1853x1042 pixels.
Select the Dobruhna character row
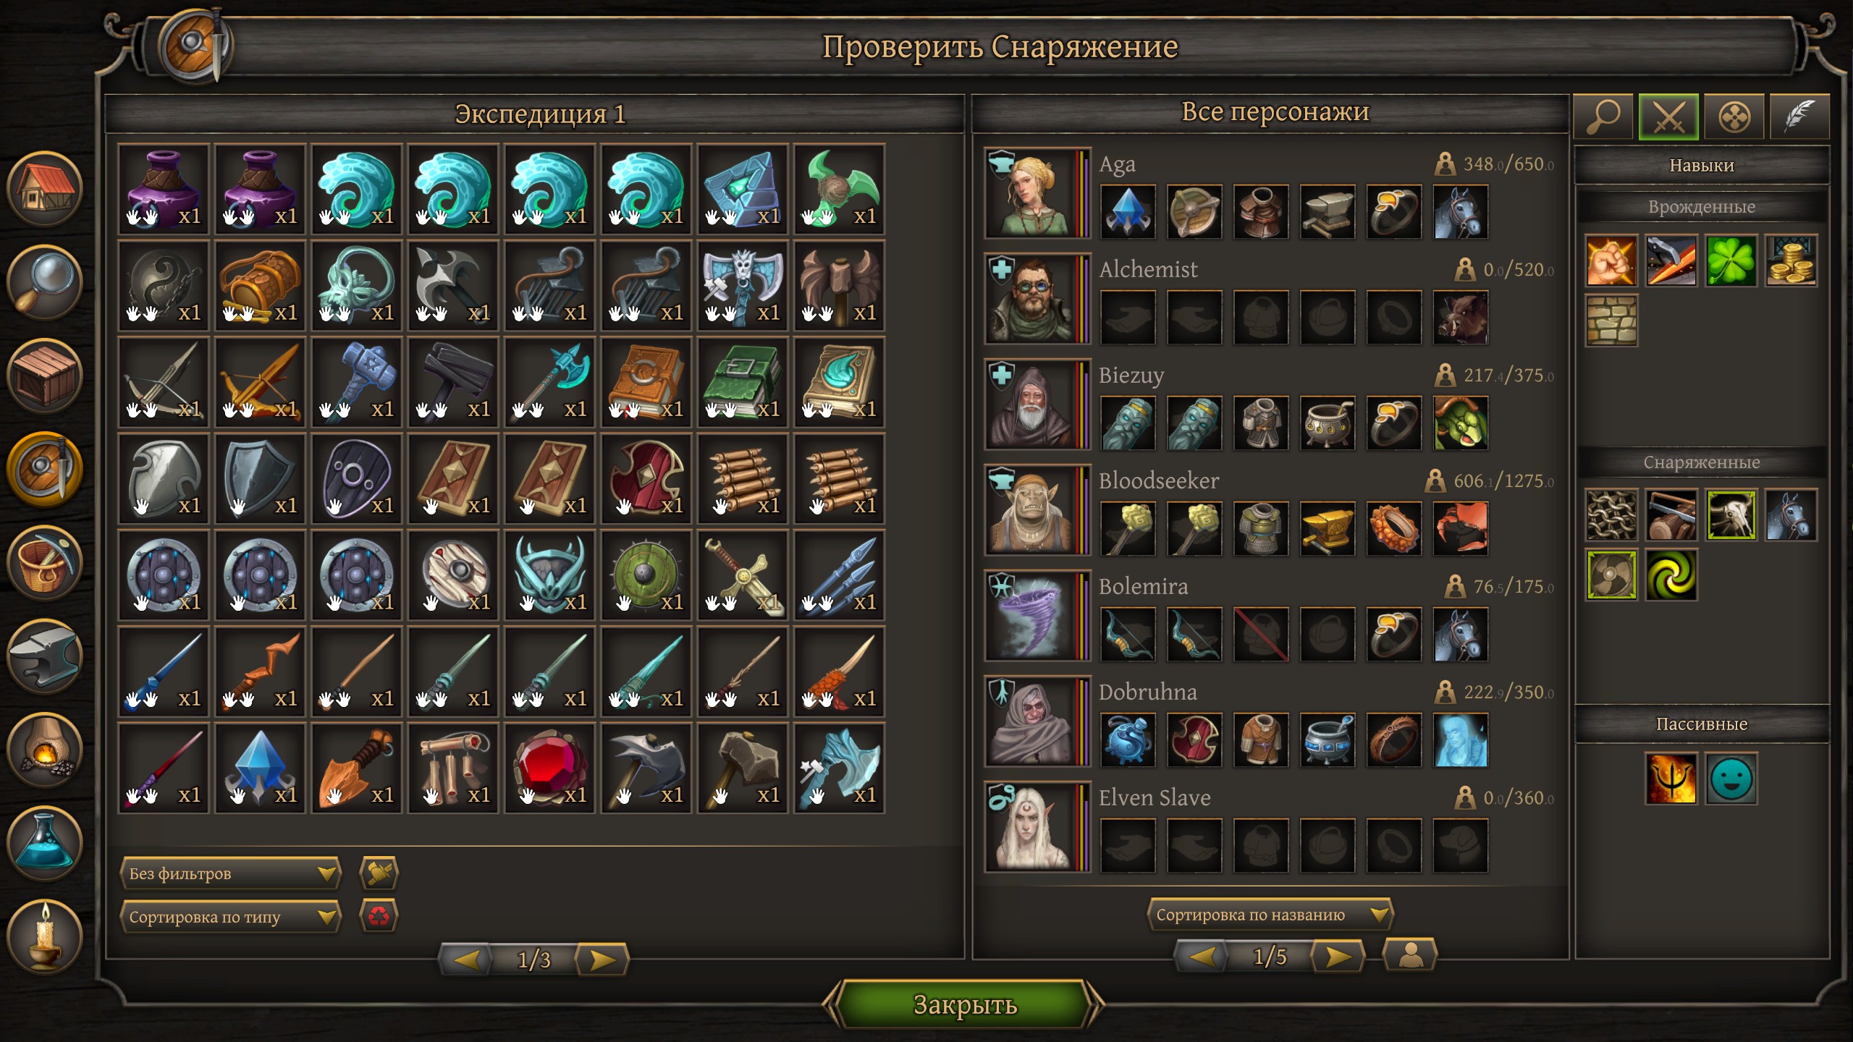pos(1271,722)
